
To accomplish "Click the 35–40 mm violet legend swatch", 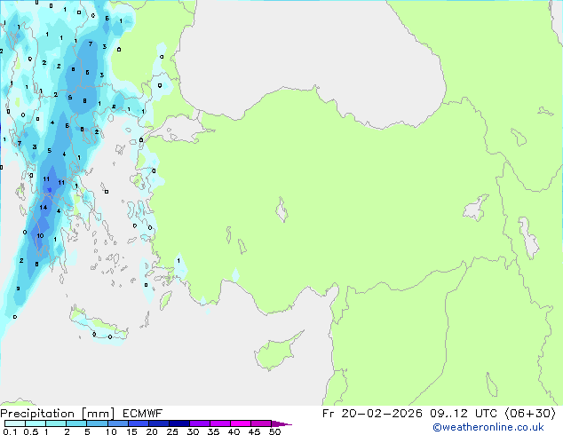I will [x=220, y=423].
